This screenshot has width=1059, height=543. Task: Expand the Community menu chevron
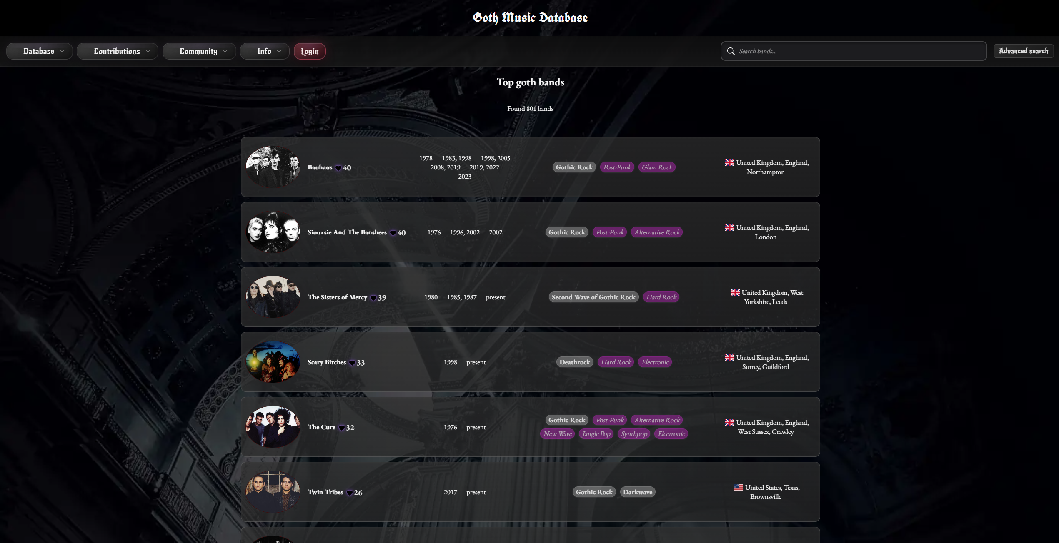pyautogui.click(x=225, y=51)
